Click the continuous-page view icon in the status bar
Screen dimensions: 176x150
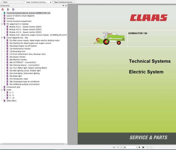coord(151,147)
